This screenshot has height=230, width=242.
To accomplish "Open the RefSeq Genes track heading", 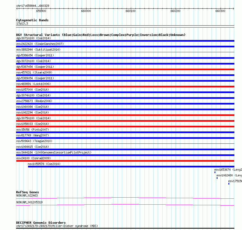I will [27, 192].
